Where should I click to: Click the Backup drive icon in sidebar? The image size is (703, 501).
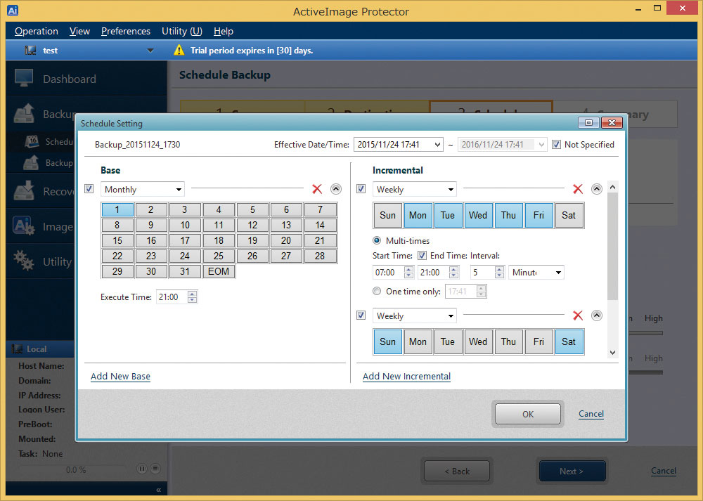24,113
